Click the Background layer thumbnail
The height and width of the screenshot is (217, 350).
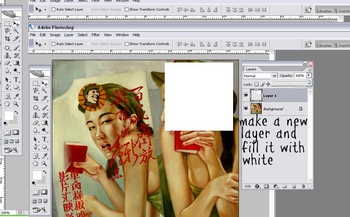(256, 108)
